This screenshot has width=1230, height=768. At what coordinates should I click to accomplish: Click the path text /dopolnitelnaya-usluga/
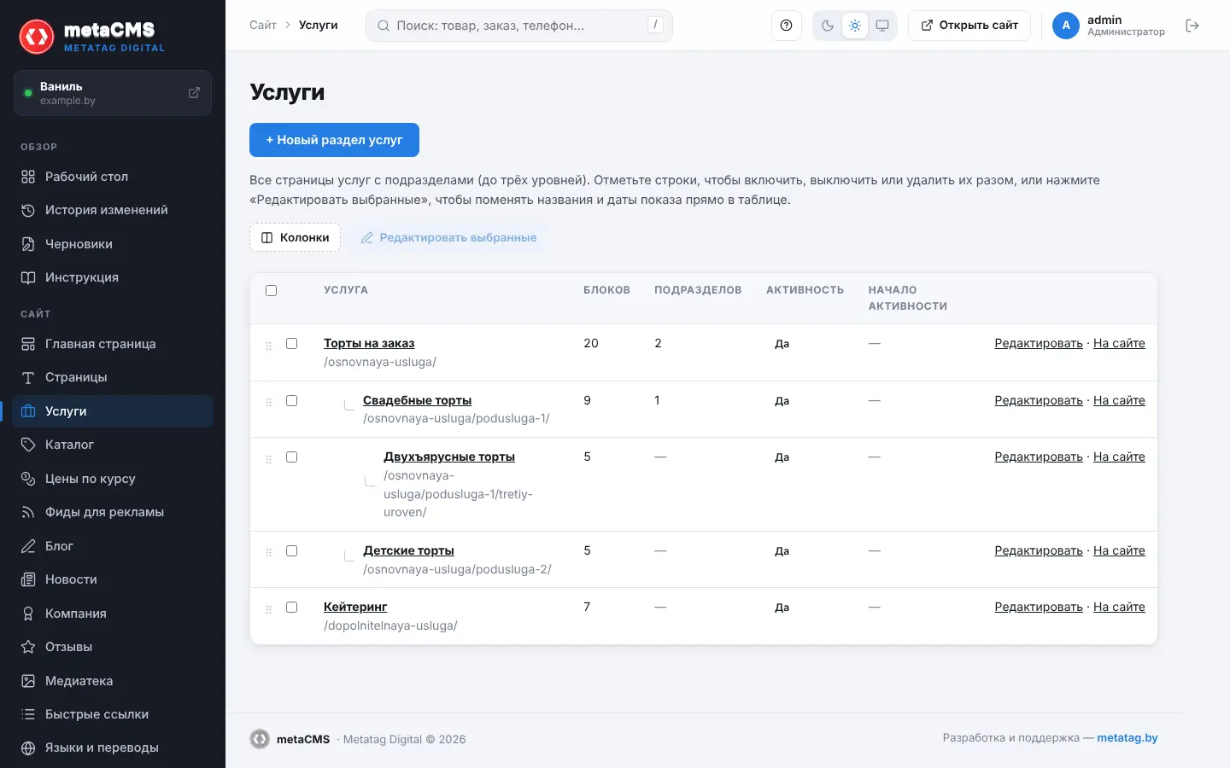tap(390, 625)
